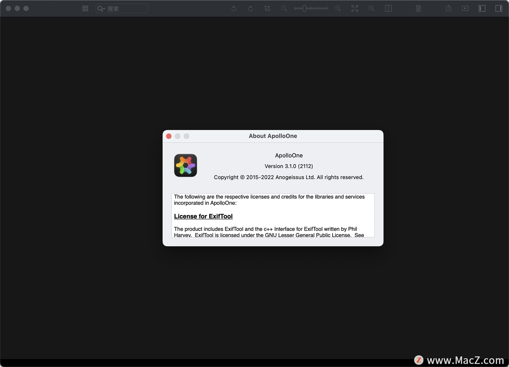This screenshot has height=367, width=509.
Task: Click the About ApolloOne title text
Action: (x=273, y=136)
